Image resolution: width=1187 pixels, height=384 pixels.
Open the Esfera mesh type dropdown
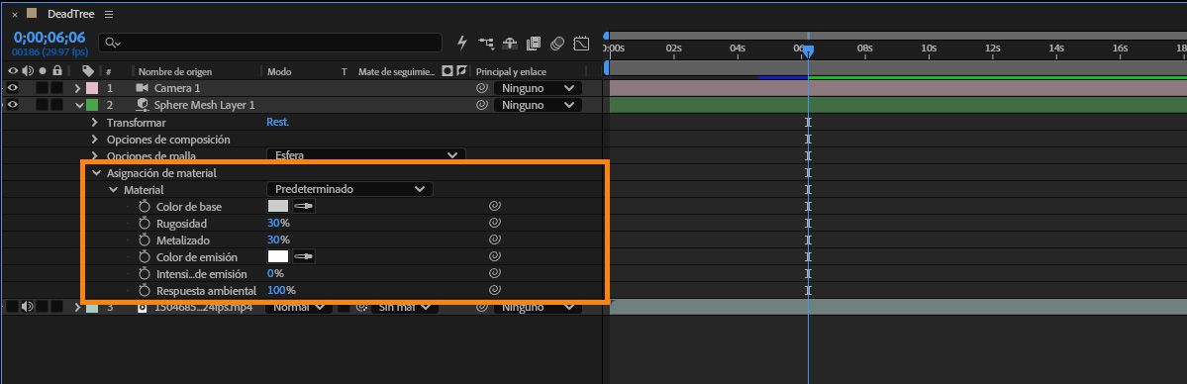pyautogui.click(x=365, y=155)
